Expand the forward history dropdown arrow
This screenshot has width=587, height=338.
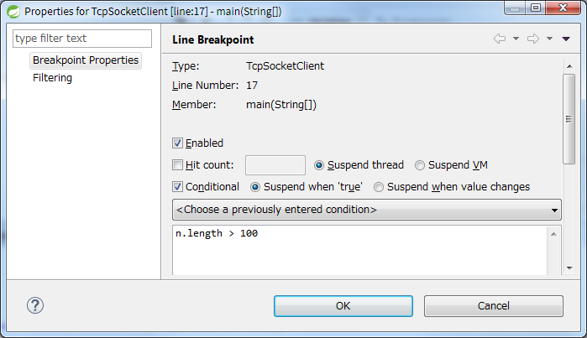(549, 39)
